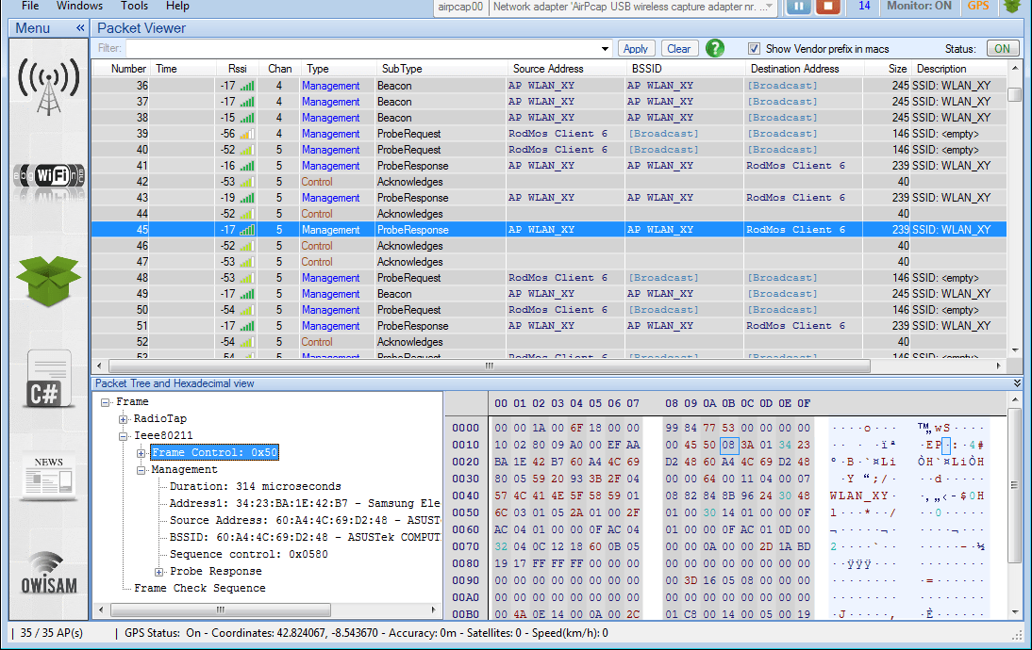Screen dimensions: 1032x650
Task: Click WLAN_XY text in ASCII hex pane
Action: click(859, 496)
